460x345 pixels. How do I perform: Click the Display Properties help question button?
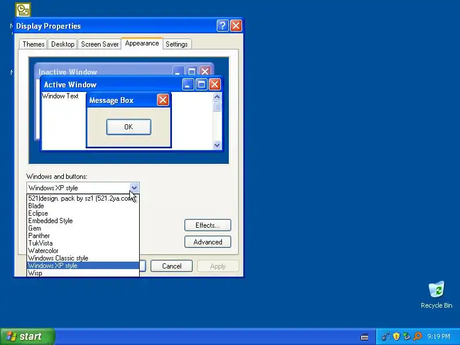tap(223, 26)
